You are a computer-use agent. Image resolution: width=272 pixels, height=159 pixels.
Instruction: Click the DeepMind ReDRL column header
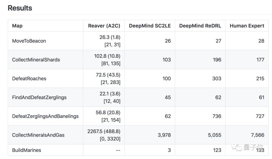[x=200, y=26]
